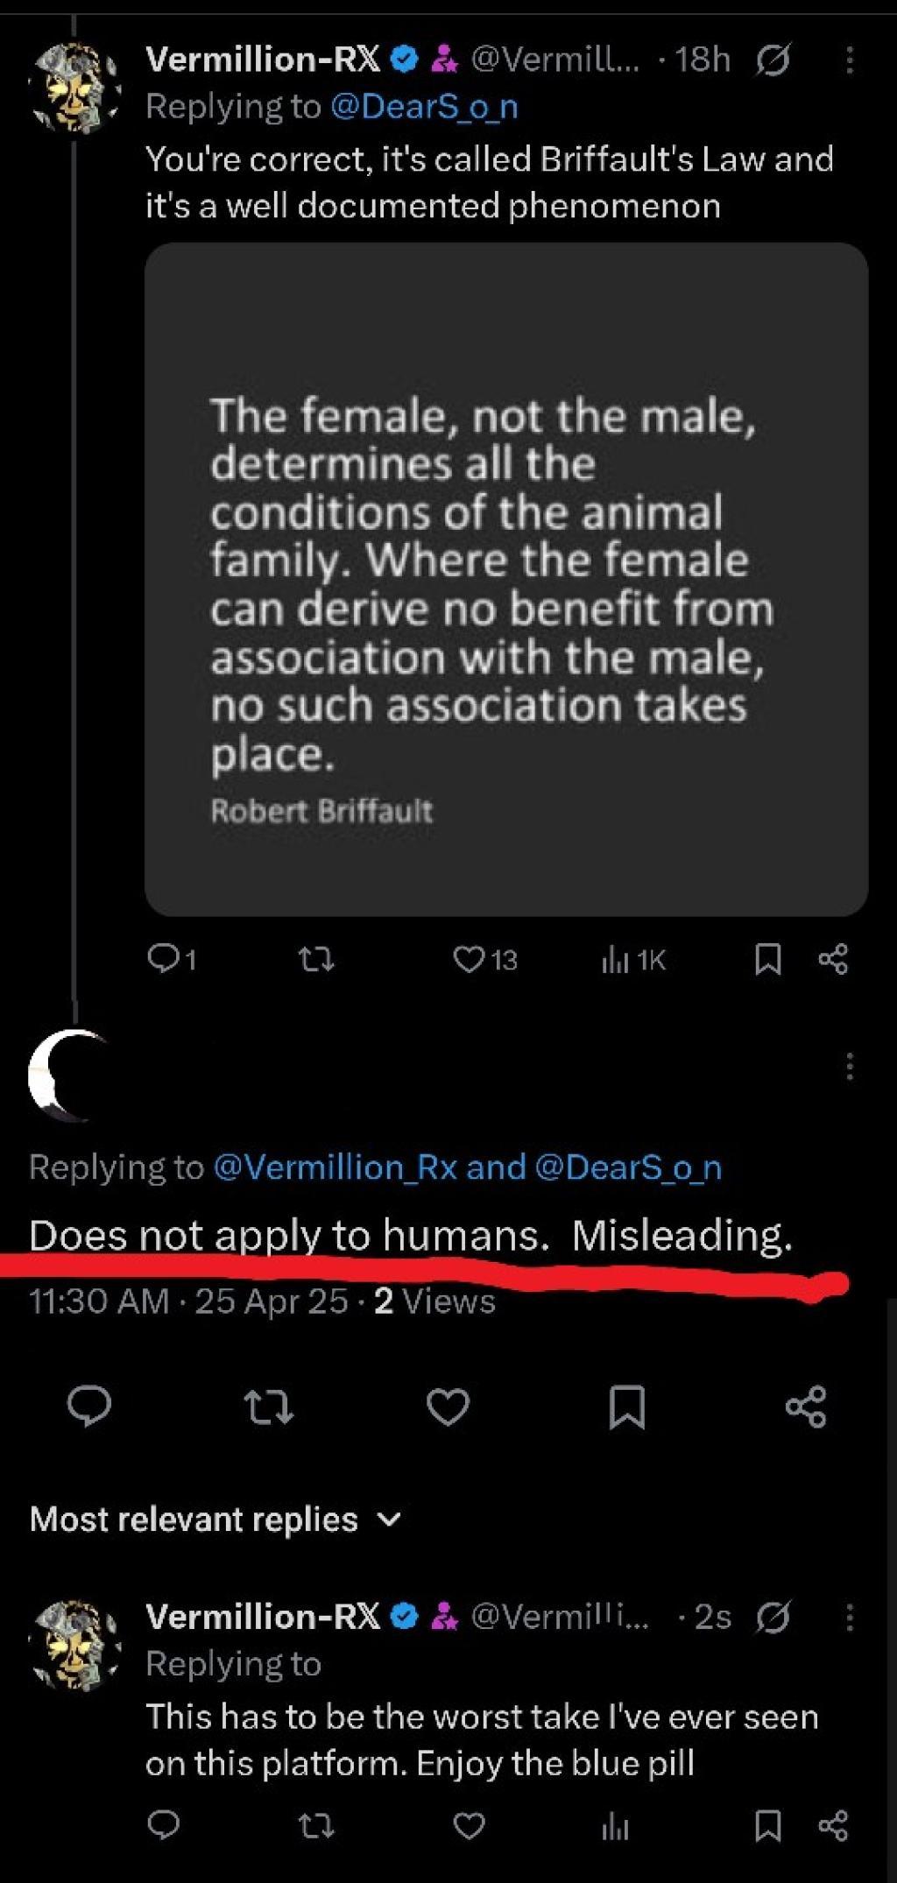897x1883 pixels.
Task: Open more options on the top tweet
Action: pyautogui.click(x=849, y=60)
